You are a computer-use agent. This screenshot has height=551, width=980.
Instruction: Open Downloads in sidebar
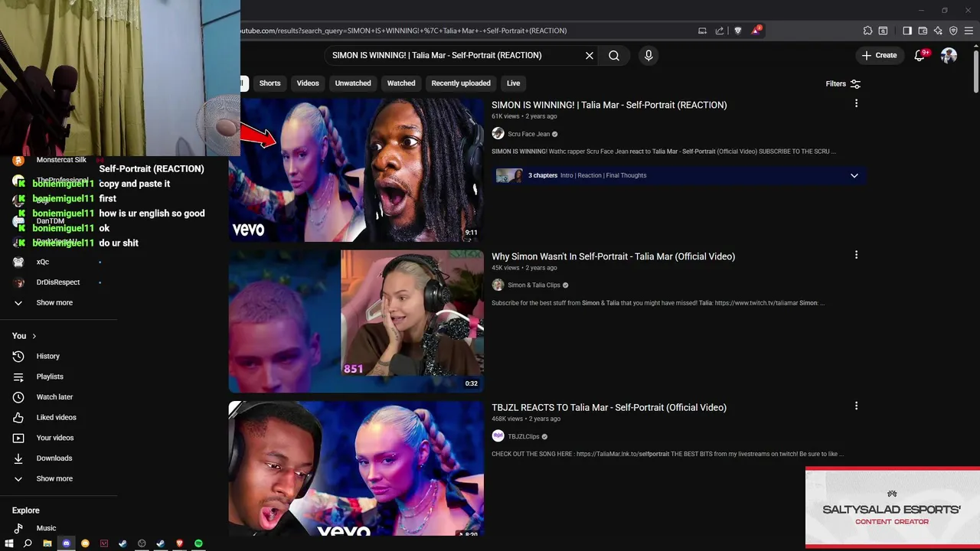tap(54, 458)
